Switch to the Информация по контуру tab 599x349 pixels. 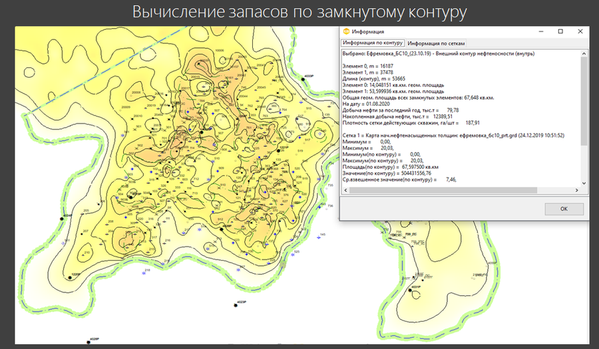click(x=373, y=43)
